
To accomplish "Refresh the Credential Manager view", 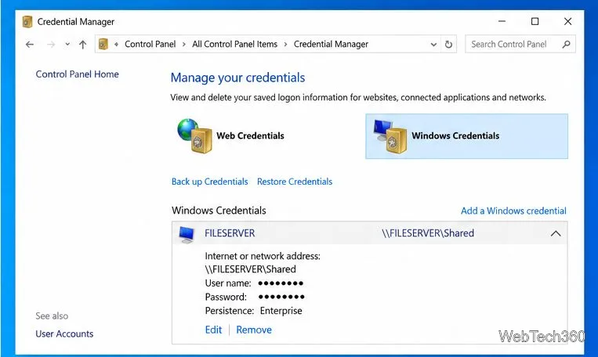I will [448, 44].
